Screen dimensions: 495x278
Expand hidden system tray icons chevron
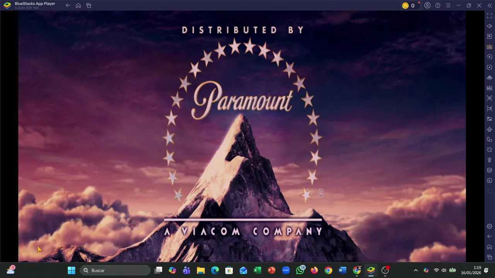coord(416,270)
